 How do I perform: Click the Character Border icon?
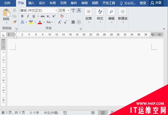tap(79, 10)
